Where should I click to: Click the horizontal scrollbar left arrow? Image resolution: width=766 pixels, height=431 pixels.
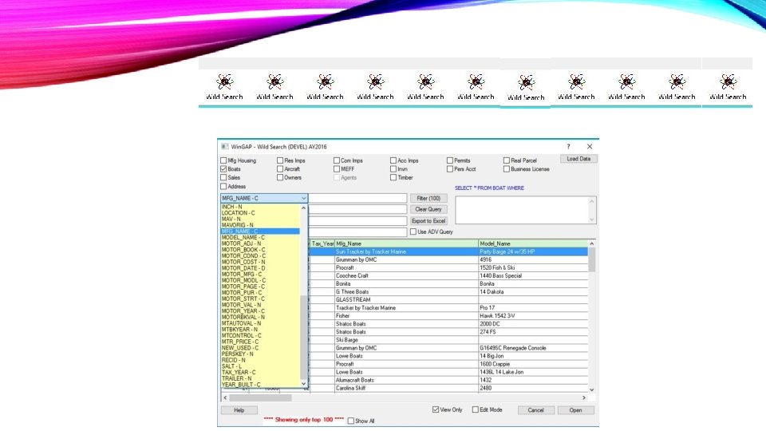225,397
